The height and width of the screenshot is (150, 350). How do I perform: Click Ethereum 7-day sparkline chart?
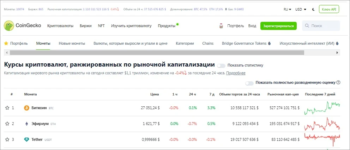click(322, 124)
